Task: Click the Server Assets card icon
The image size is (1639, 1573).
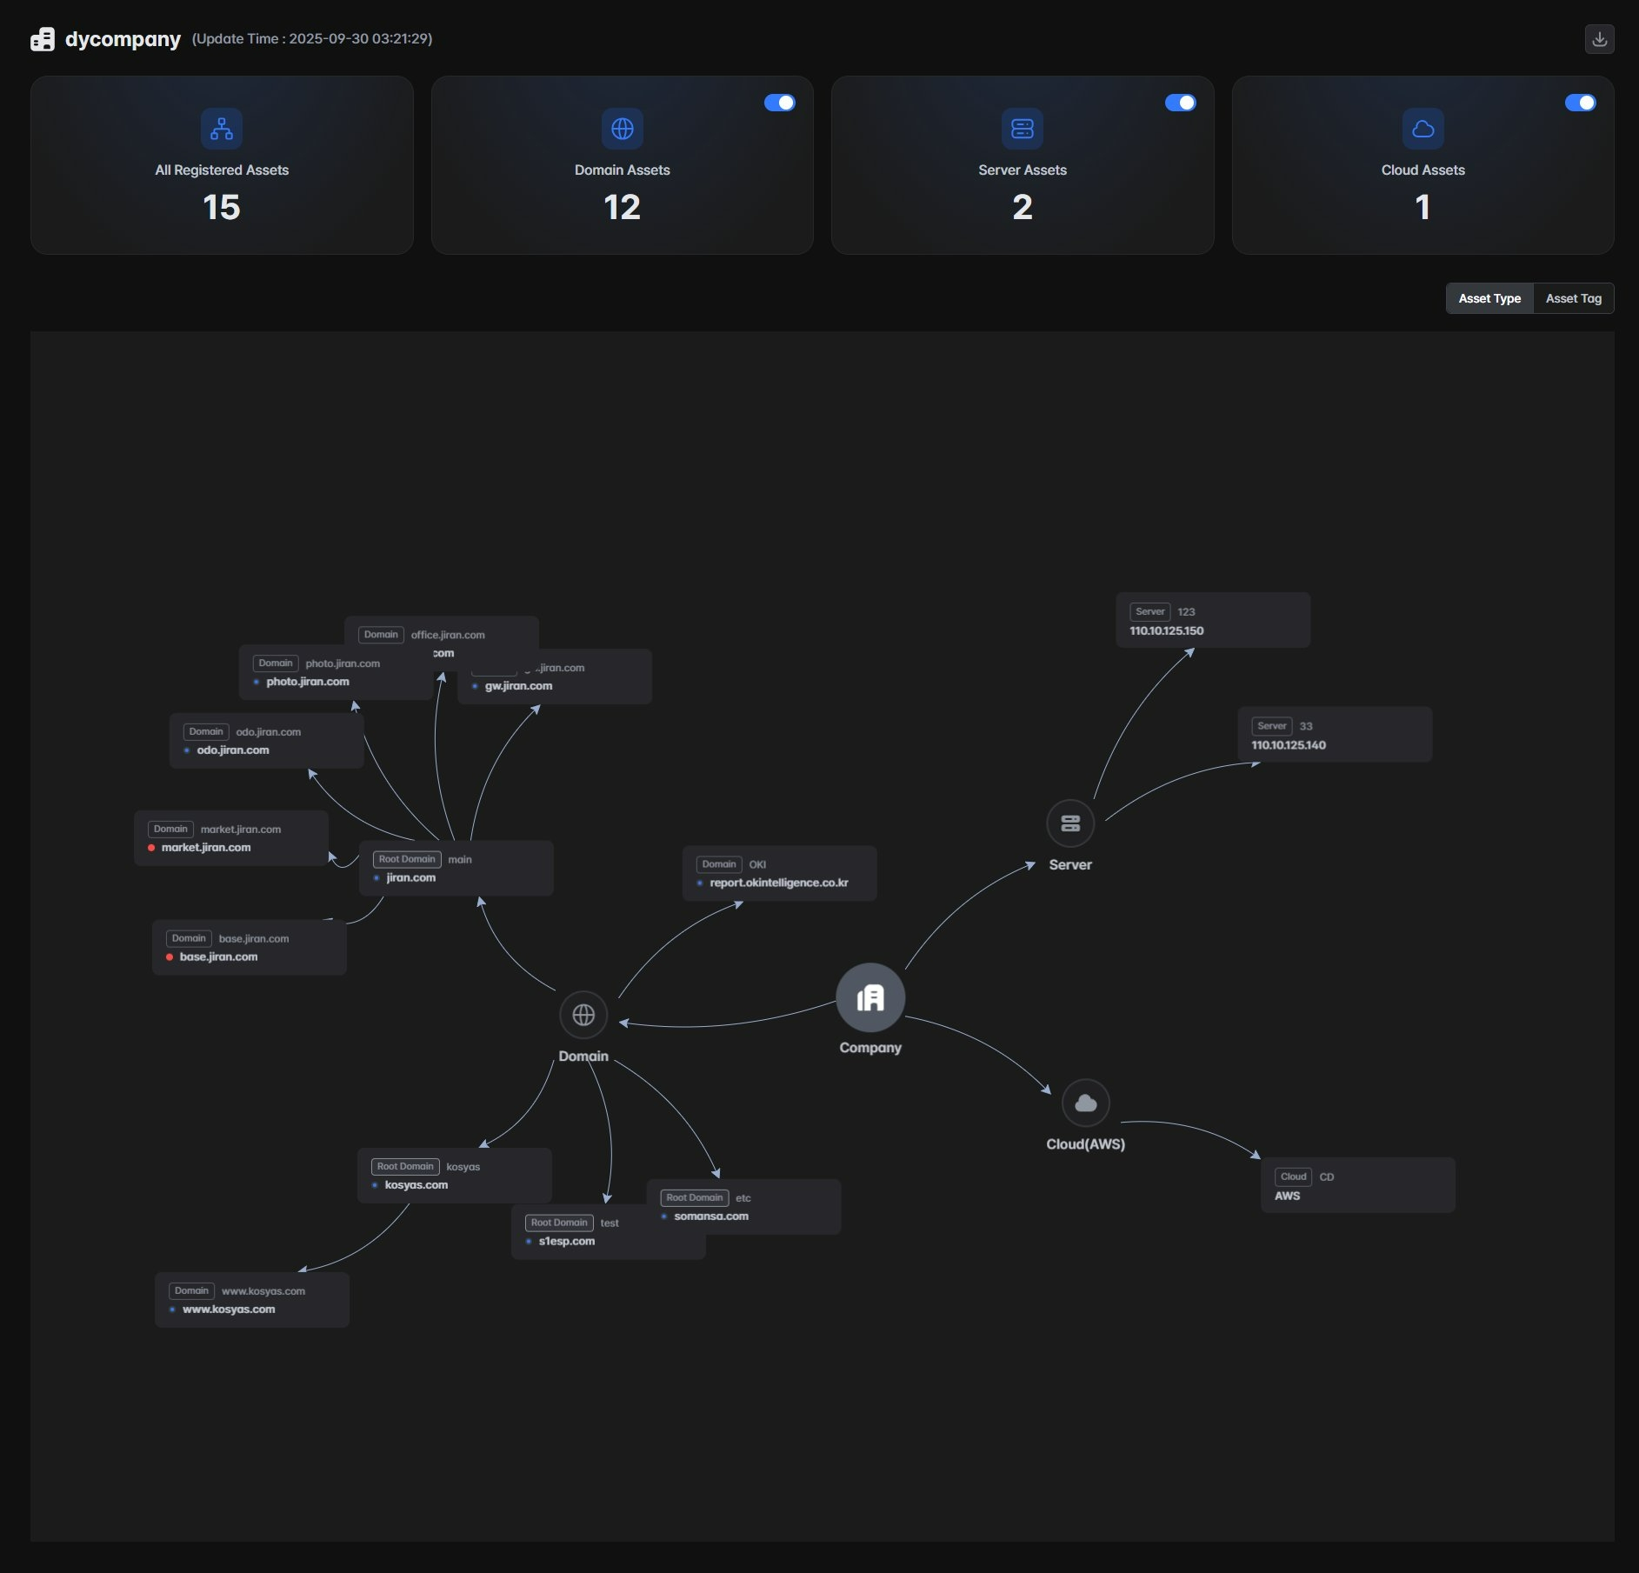Action: [x=1022, y=129]
